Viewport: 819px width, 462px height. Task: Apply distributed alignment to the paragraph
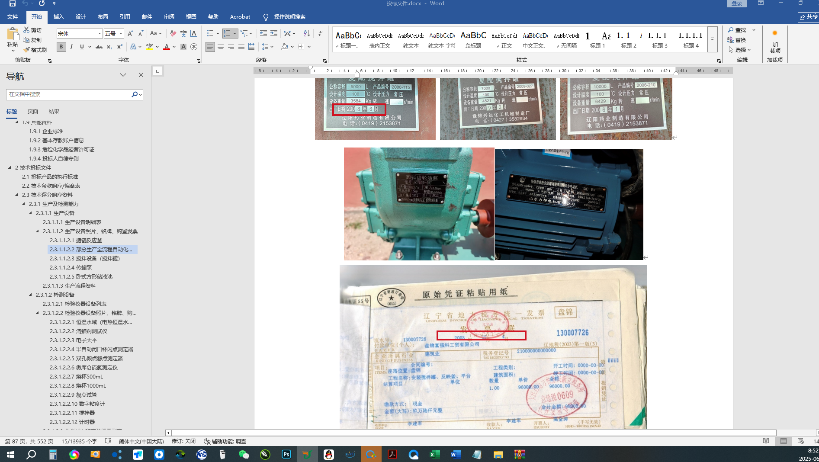click(x=252, y=47)
